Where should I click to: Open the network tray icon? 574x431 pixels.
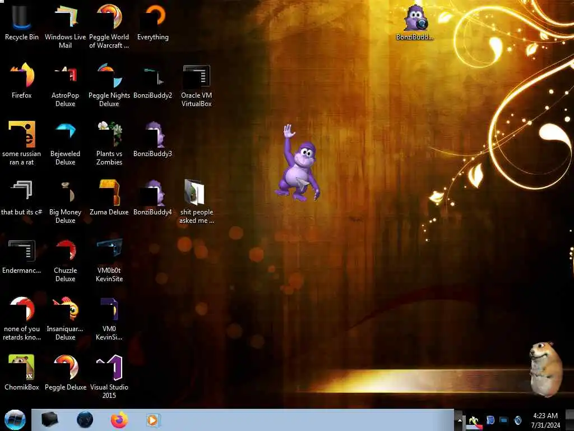pyautogui.click(x=504, y=420)
